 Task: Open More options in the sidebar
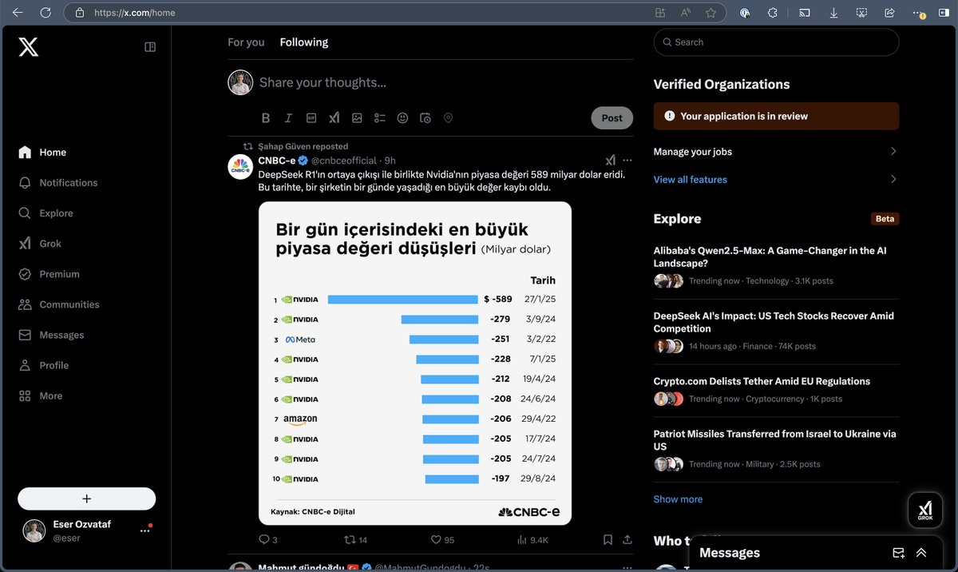pos(40,395)
